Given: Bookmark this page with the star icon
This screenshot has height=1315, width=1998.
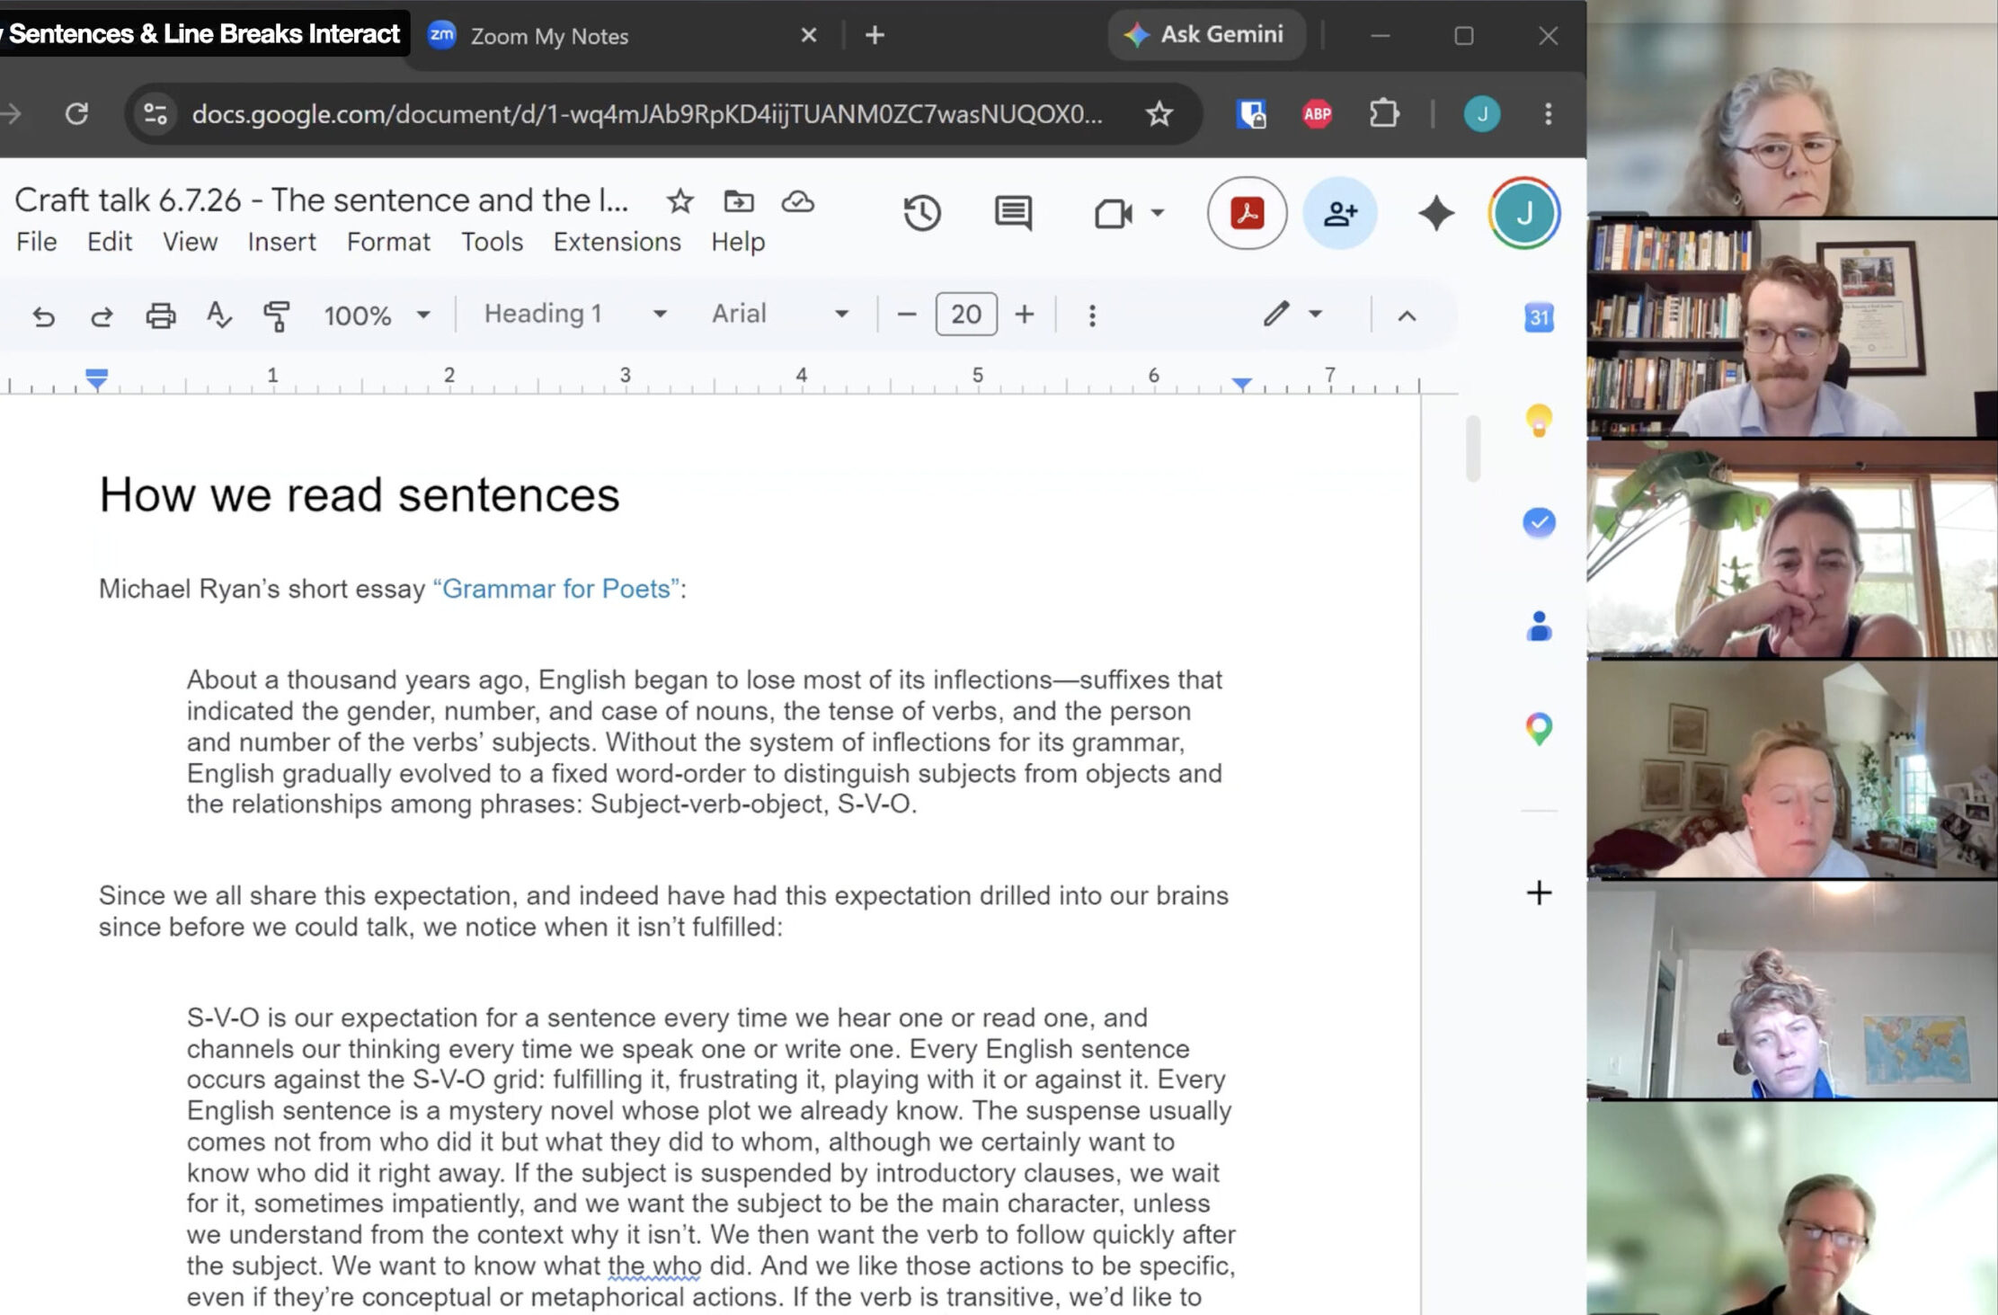Looking at the screenshot, I should click(1159, 114).
